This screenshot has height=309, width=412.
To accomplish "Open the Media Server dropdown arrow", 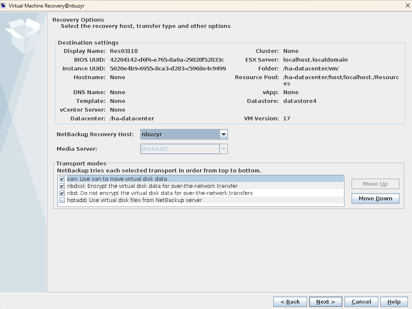I will 224,149.
